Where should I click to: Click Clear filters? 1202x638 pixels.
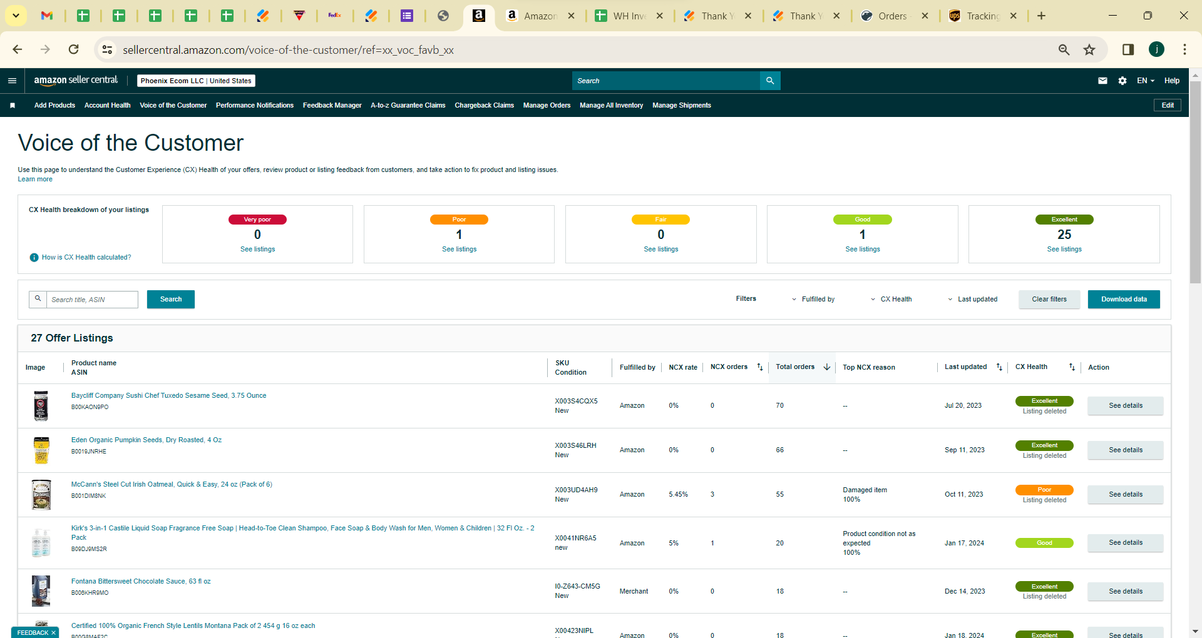[x=1049, y=300]
